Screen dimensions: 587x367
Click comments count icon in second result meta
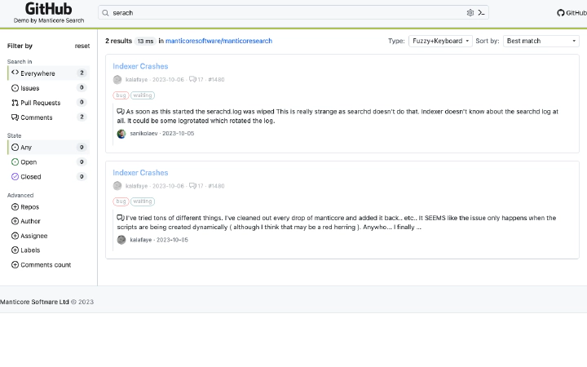(x=192, y=186)
